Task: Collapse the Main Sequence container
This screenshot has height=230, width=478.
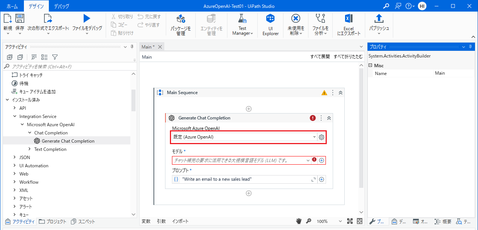Action: (340, 93)
